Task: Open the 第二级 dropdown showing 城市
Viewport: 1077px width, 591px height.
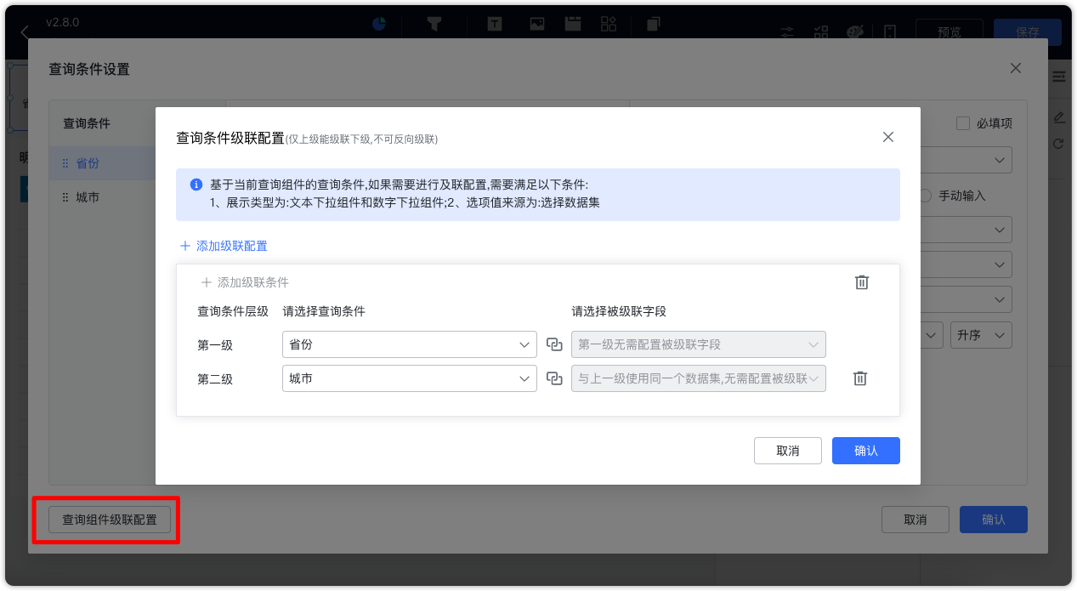Action: click(409, 378)
